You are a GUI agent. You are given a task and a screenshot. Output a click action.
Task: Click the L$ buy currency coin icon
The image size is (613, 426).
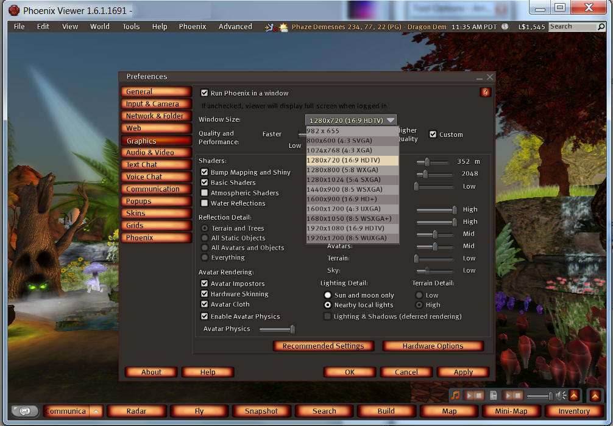click(505, 27)
